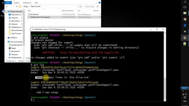Click the first commit hash 6db00978
Viewport: 189px width, 106px height.
[x=70, y=67]
